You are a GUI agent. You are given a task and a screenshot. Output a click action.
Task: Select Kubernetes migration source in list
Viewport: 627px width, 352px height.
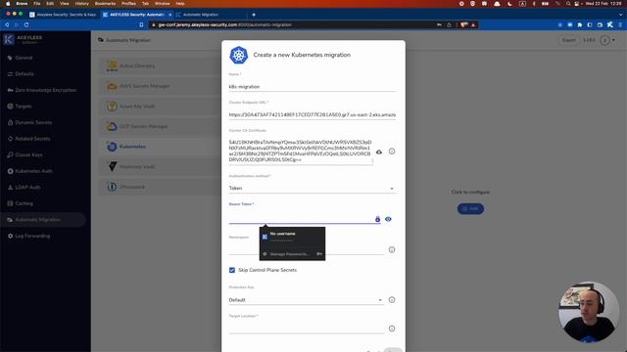tap(160, 147)
